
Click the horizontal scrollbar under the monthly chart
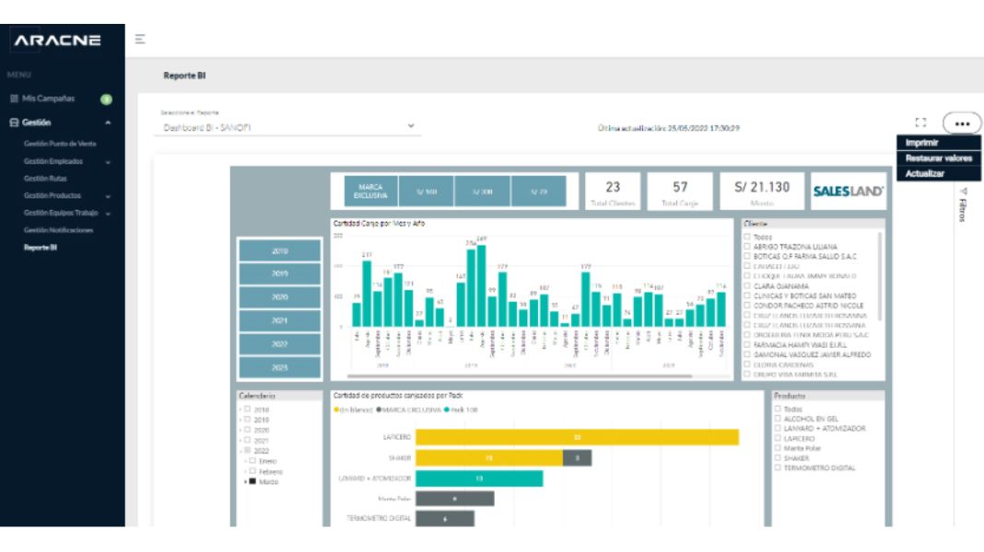point(520,376)
